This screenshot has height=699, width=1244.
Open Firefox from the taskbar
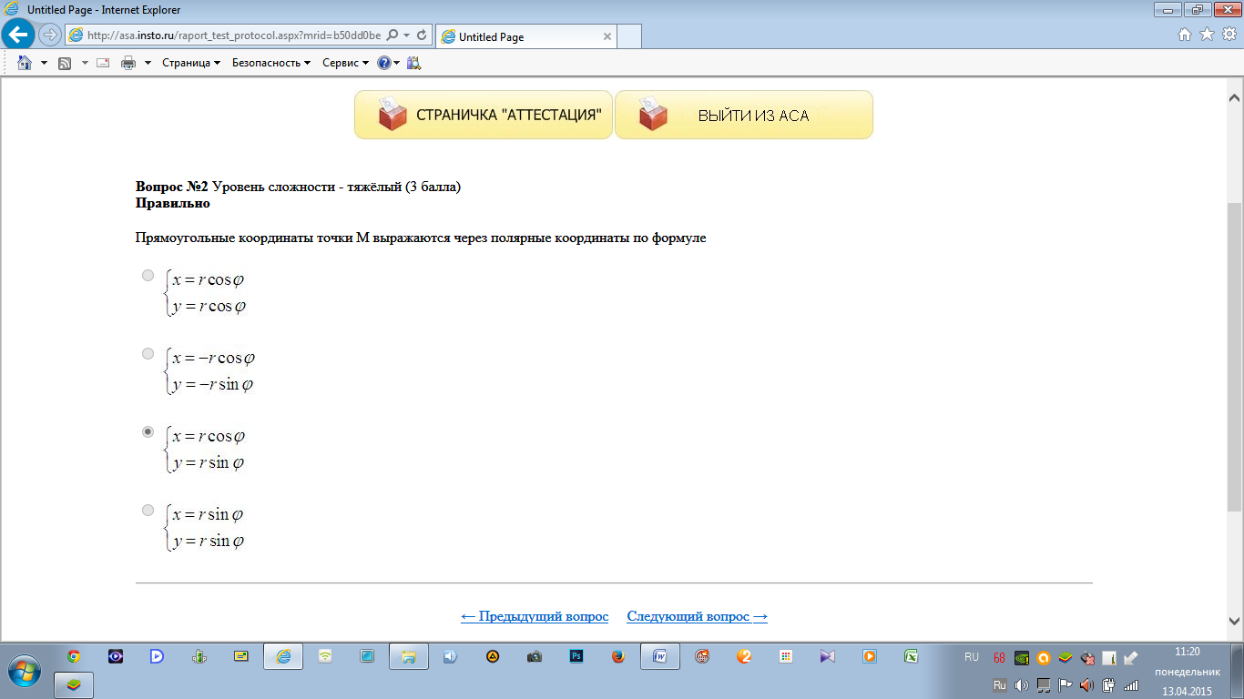click(618, 656)
